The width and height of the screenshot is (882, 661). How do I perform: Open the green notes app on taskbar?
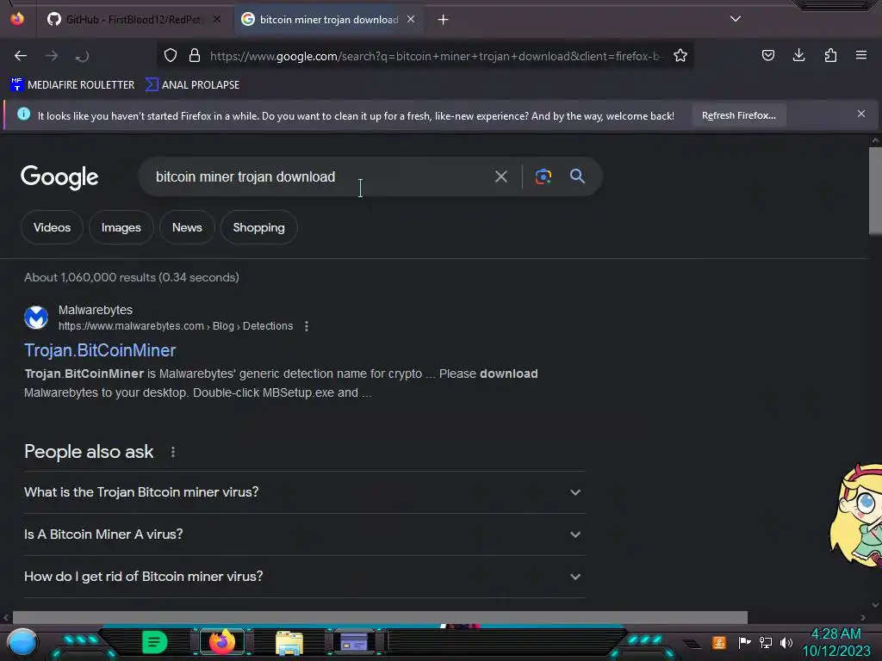[x=154, y=642]
